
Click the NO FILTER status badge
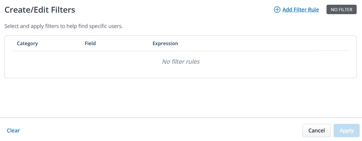coord(341,9)
